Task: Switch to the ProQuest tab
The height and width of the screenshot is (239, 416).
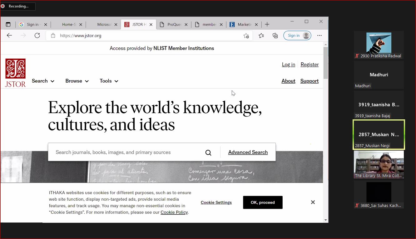Action: tap(173, 24)
